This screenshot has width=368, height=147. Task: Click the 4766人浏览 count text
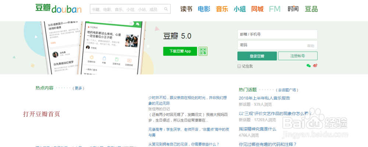tap(249, 135)
